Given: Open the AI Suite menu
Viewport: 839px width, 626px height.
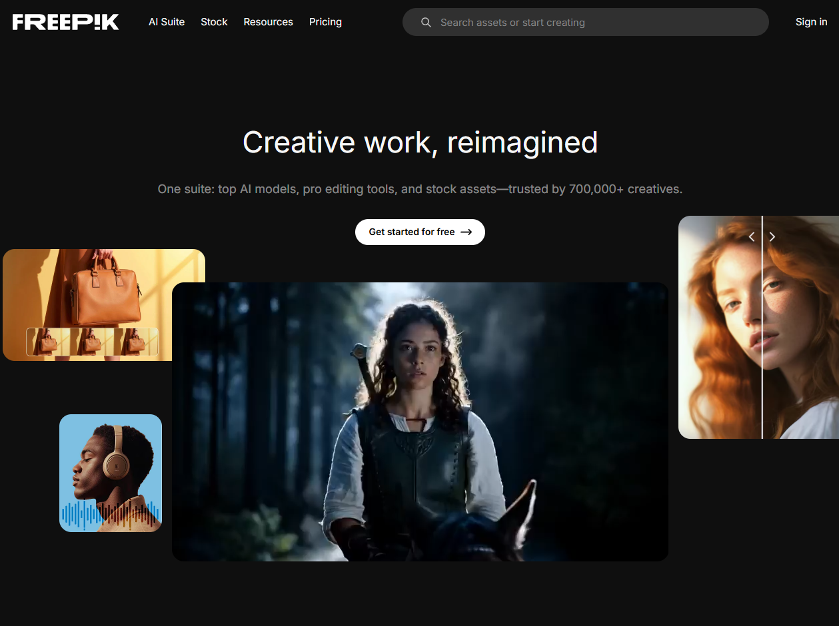Looking at the screenshot, I should [x=167, y=22].
